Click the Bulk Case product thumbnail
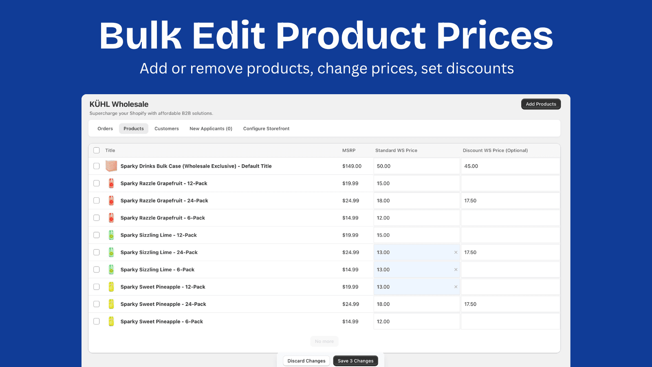The width and height of the screenshot is (652, 367). click(111, 166)
